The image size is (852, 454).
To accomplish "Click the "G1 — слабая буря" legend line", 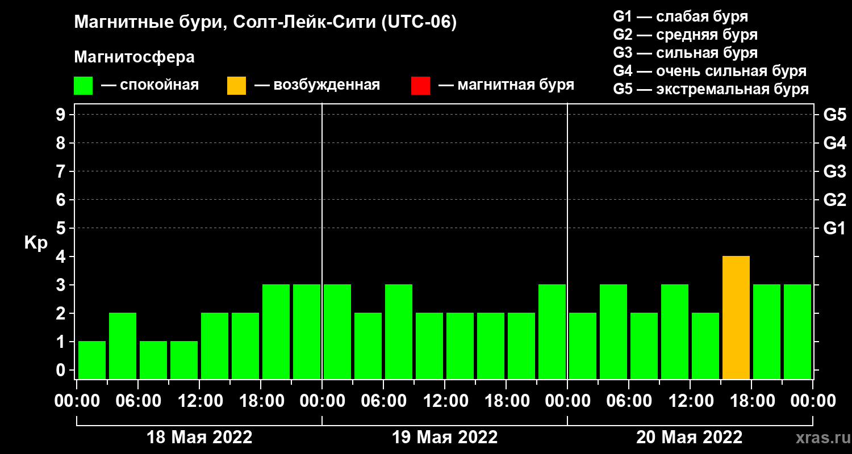I will 680,16.
